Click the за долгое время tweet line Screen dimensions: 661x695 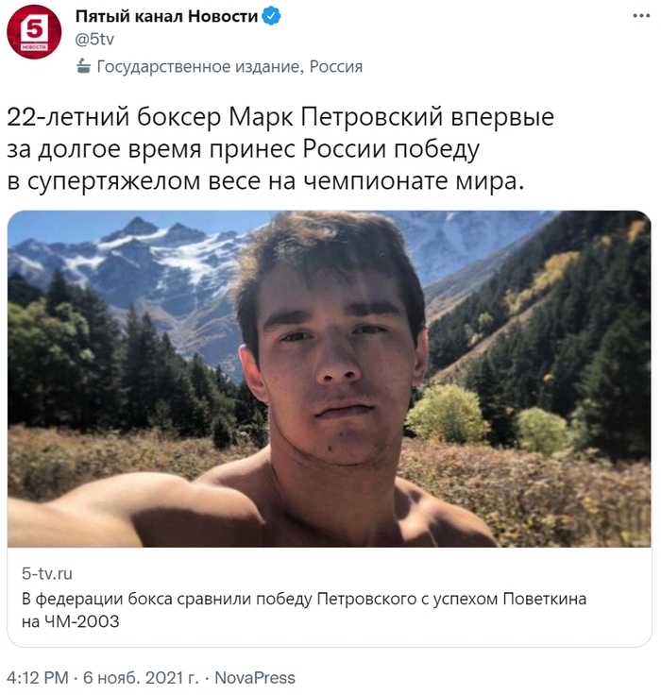click(244, 149)
